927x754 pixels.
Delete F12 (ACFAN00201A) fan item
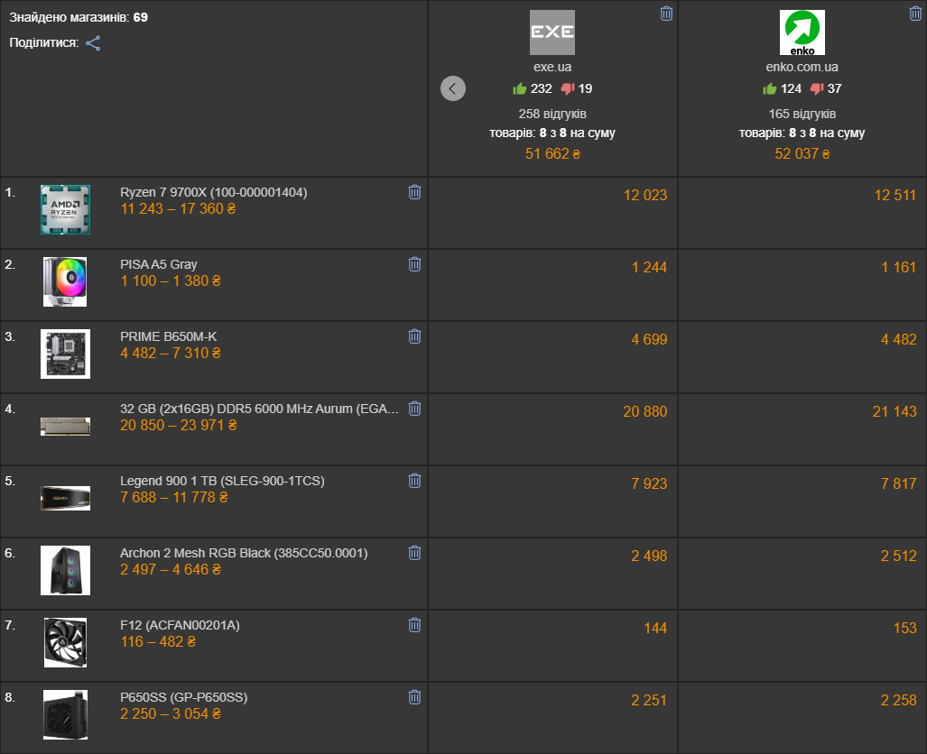(414, 625)
